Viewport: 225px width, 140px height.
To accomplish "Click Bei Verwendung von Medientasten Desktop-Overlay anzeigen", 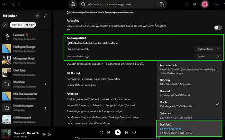I will [103, 117].
